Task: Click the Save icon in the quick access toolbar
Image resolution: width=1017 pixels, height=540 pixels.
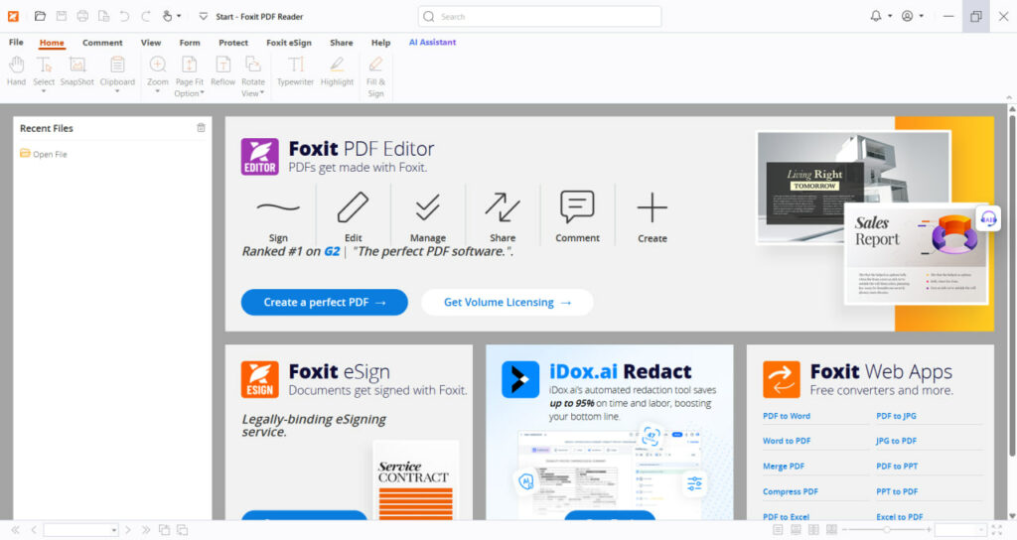Action: [61, 16]
